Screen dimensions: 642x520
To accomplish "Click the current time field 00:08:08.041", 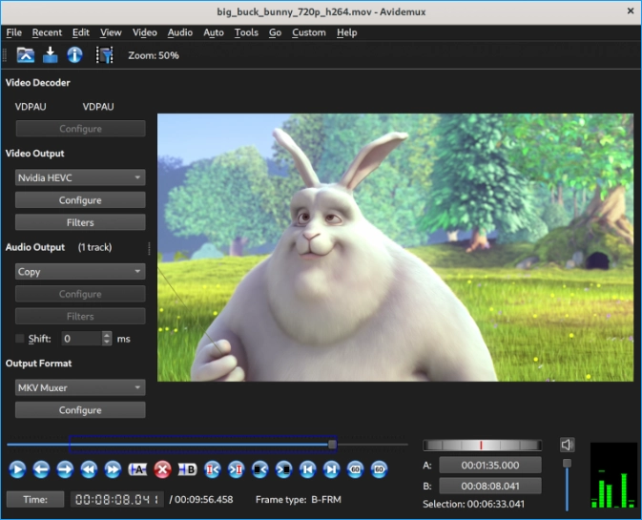I will tap(117, 500).
